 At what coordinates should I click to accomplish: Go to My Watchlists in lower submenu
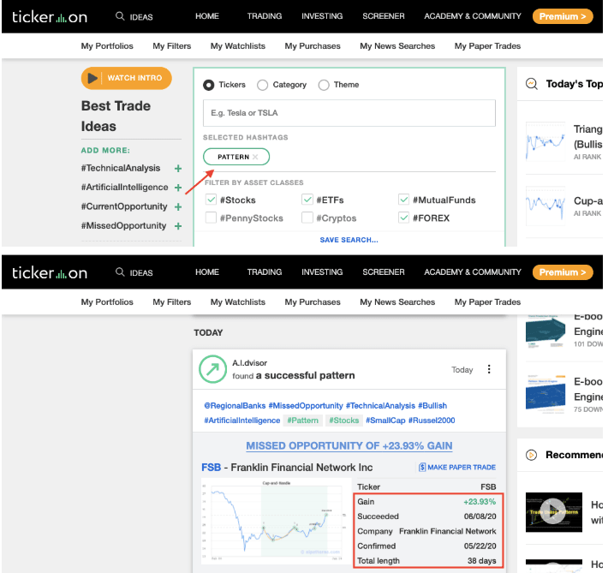tap(238, 302)
